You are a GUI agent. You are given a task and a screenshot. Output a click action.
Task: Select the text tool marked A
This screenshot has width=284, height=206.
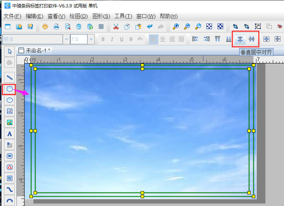pyautogui.click(x=10, y=134)
